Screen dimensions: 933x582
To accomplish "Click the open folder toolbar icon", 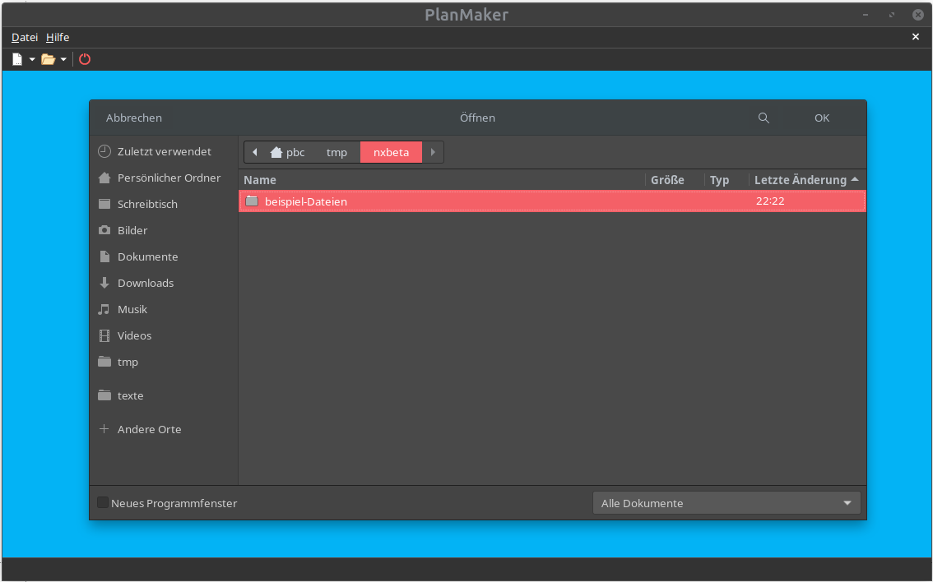I will (49, 59).
